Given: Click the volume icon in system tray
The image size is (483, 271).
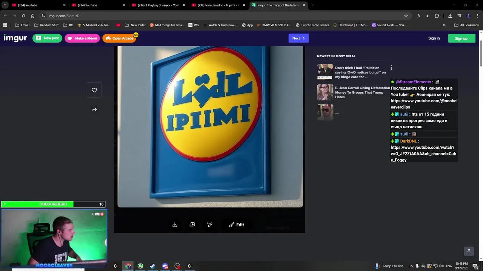Looking at the screenshot, I should tap(441, 266).
